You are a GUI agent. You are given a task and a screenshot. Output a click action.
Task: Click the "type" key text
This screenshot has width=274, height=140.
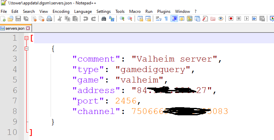(88, 70)
